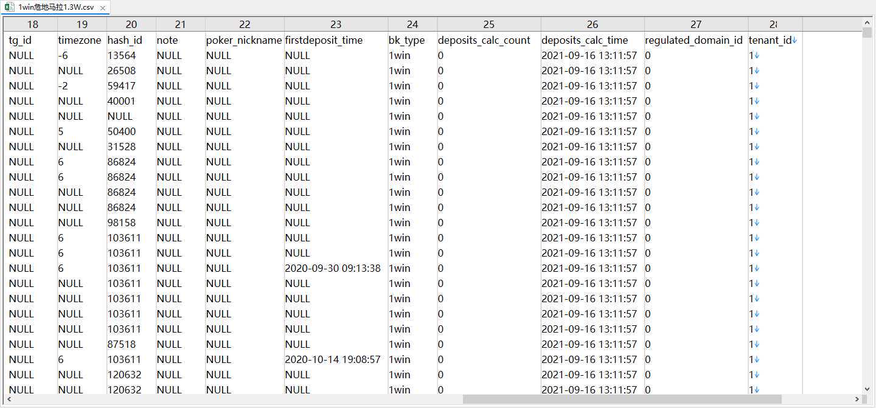The height and width of the screenshot is (408, 876).
Task: Click the horizontal scrollbar right arrow
Action: pyautogui.click(x=857, y=399)
